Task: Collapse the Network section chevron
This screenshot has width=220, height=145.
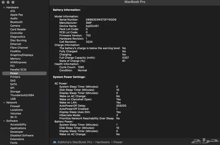Action: click(4, 103)
